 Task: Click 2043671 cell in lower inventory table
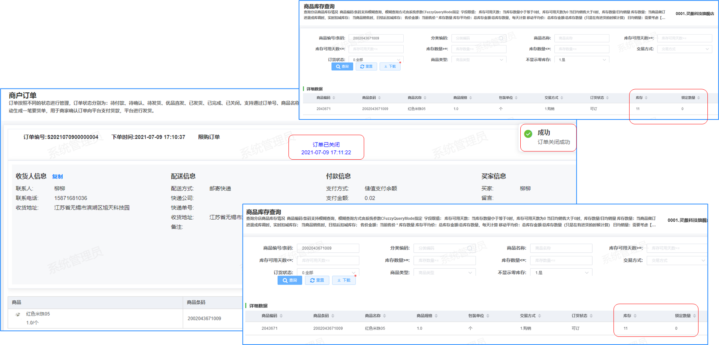click(269, 329)
